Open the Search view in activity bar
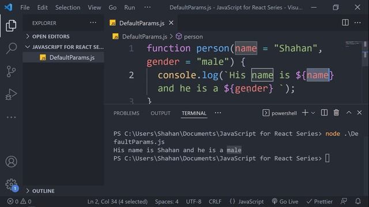 coord(11,48)
